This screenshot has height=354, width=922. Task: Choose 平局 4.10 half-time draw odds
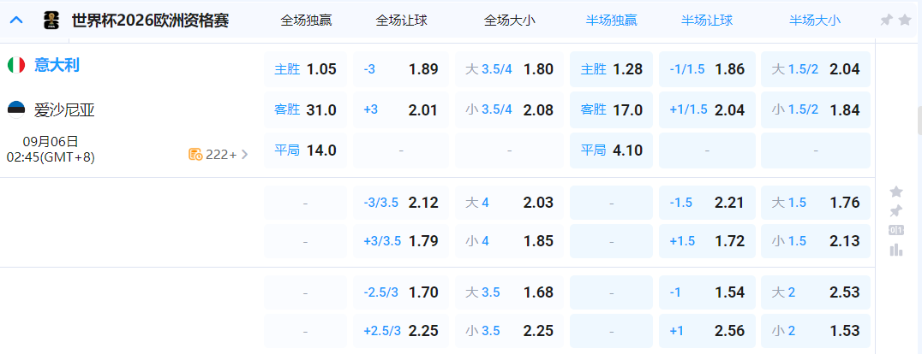[611, 150]
